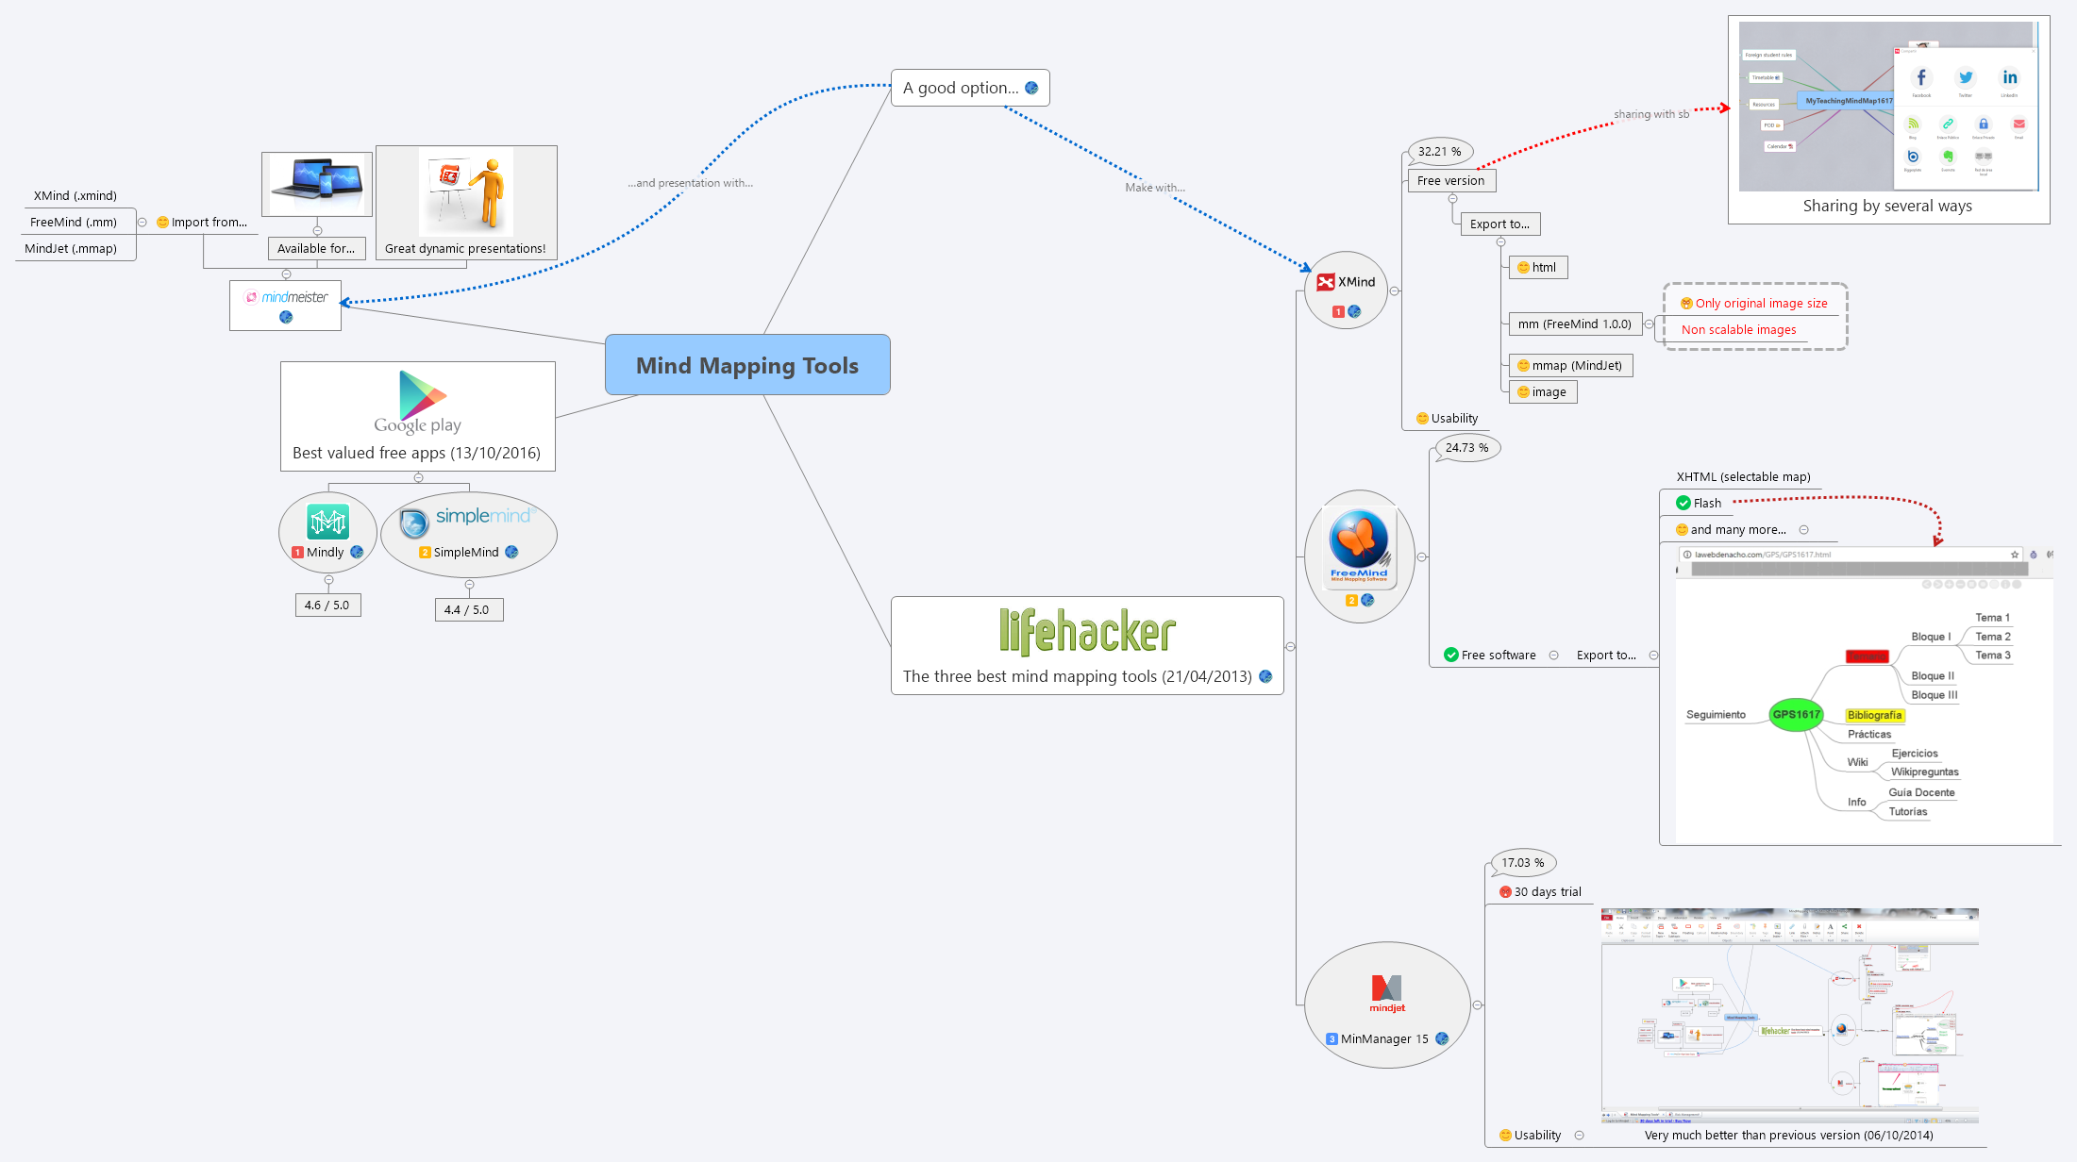Click the smiley beside 'Import from...'
Viewport: 2077px width, 1162px height.
pos(163,222)
